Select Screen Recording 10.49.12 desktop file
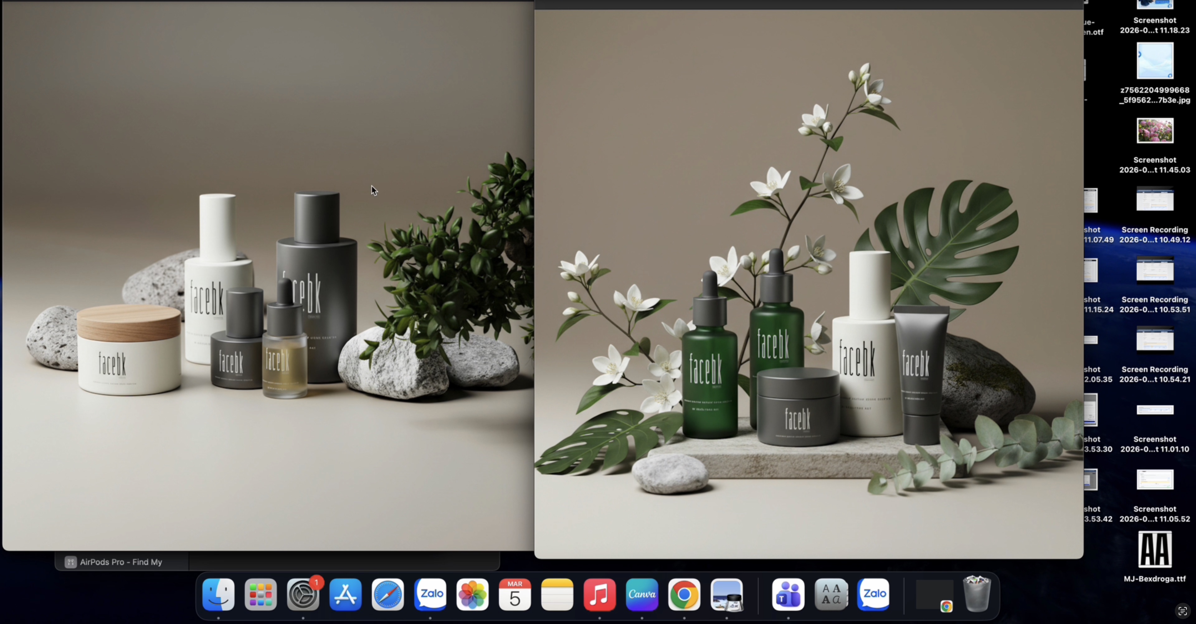Screen dimensions: 1196x624 (1155, 200)
